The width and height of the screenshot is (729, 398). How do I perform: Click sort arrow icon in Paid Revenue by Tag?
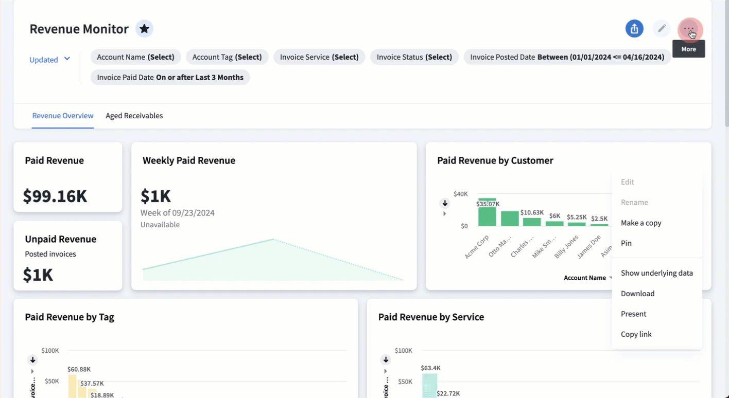(x=32, y=360)
